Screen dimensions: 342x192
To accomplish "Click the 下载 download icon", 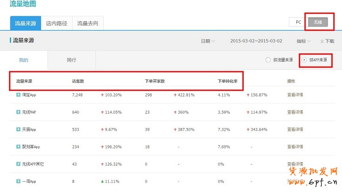I will pos(322,41).
